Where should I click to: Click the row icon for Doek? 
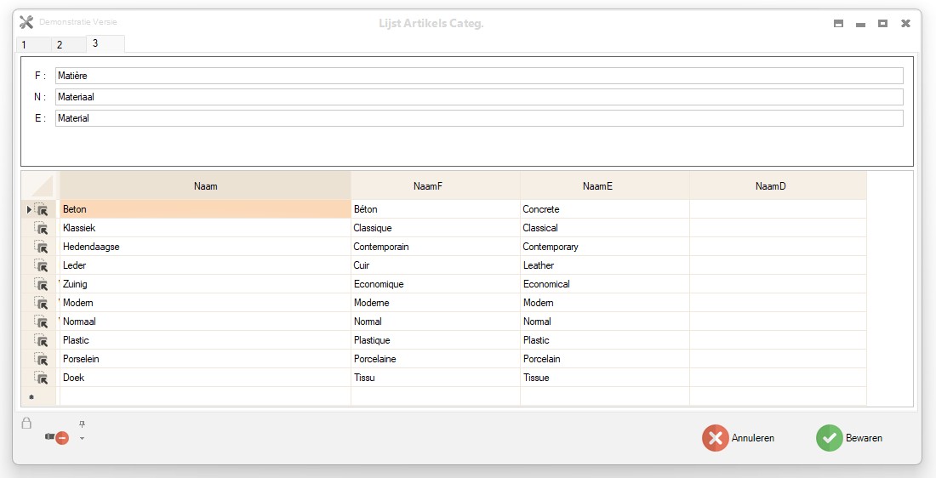click(x=41, y=378)
